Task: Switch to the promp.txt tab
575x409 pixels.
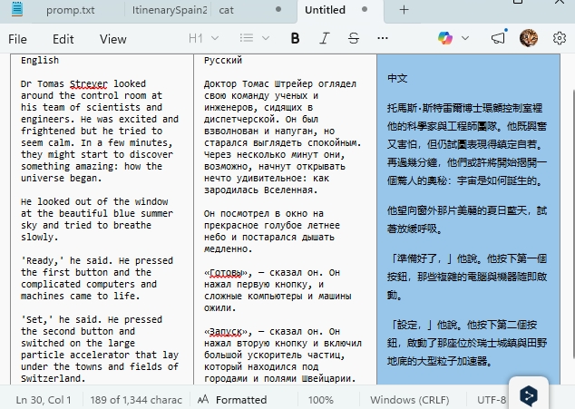Action: 71,10
